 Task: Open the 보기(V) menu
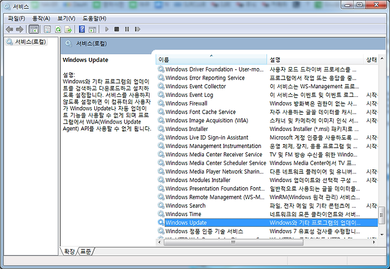coord(66,18)
